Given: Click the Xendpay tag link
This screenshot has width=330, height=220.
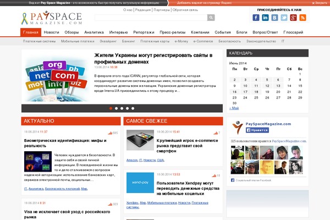Looking at the screenshot, I should [x=133, y=203].
